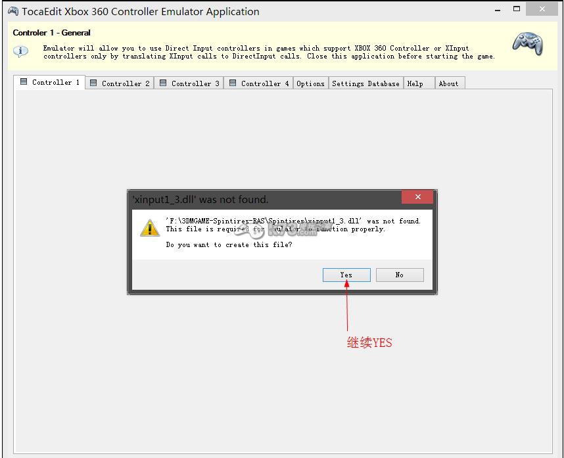Click the 'Controler 1 - General' heading
The height and width of the screenshot is (458, 564).
tap(52, 33)
